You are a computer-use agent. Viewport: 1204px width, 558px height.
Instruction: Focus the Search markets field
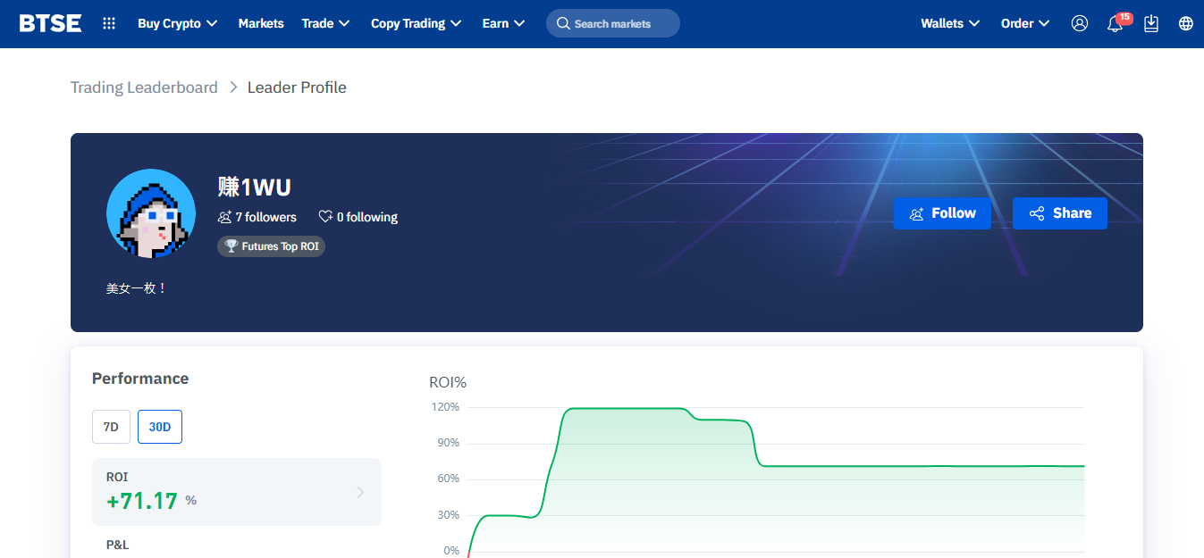point(613,23)
